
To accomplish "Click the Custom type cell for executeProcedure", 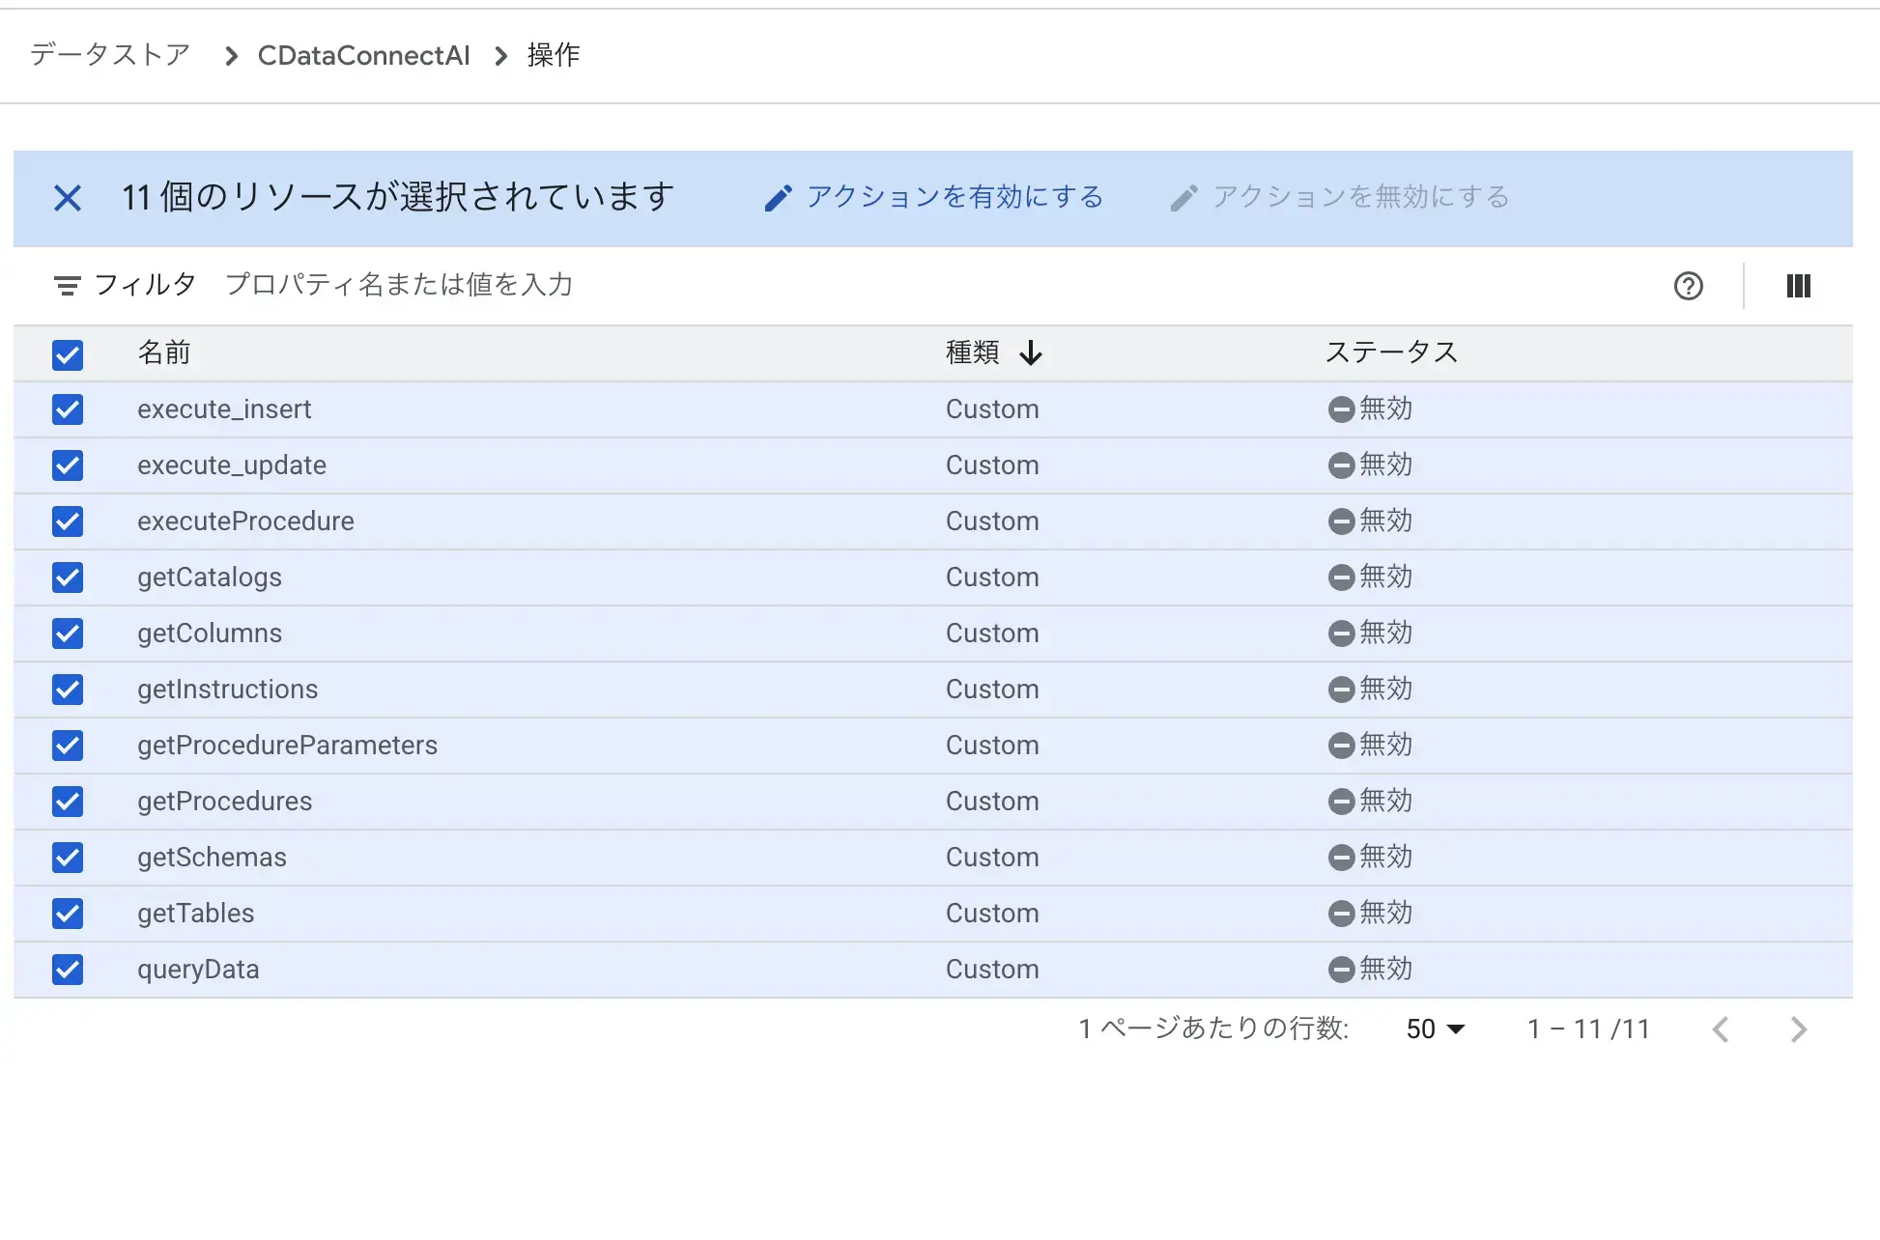I will click(x=992, y=521).
